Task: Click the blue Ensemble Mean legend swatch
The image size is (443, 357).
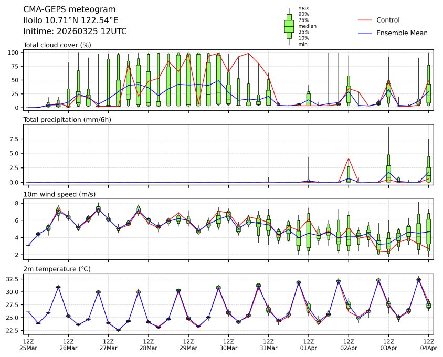Action: [x=365, y=33]
